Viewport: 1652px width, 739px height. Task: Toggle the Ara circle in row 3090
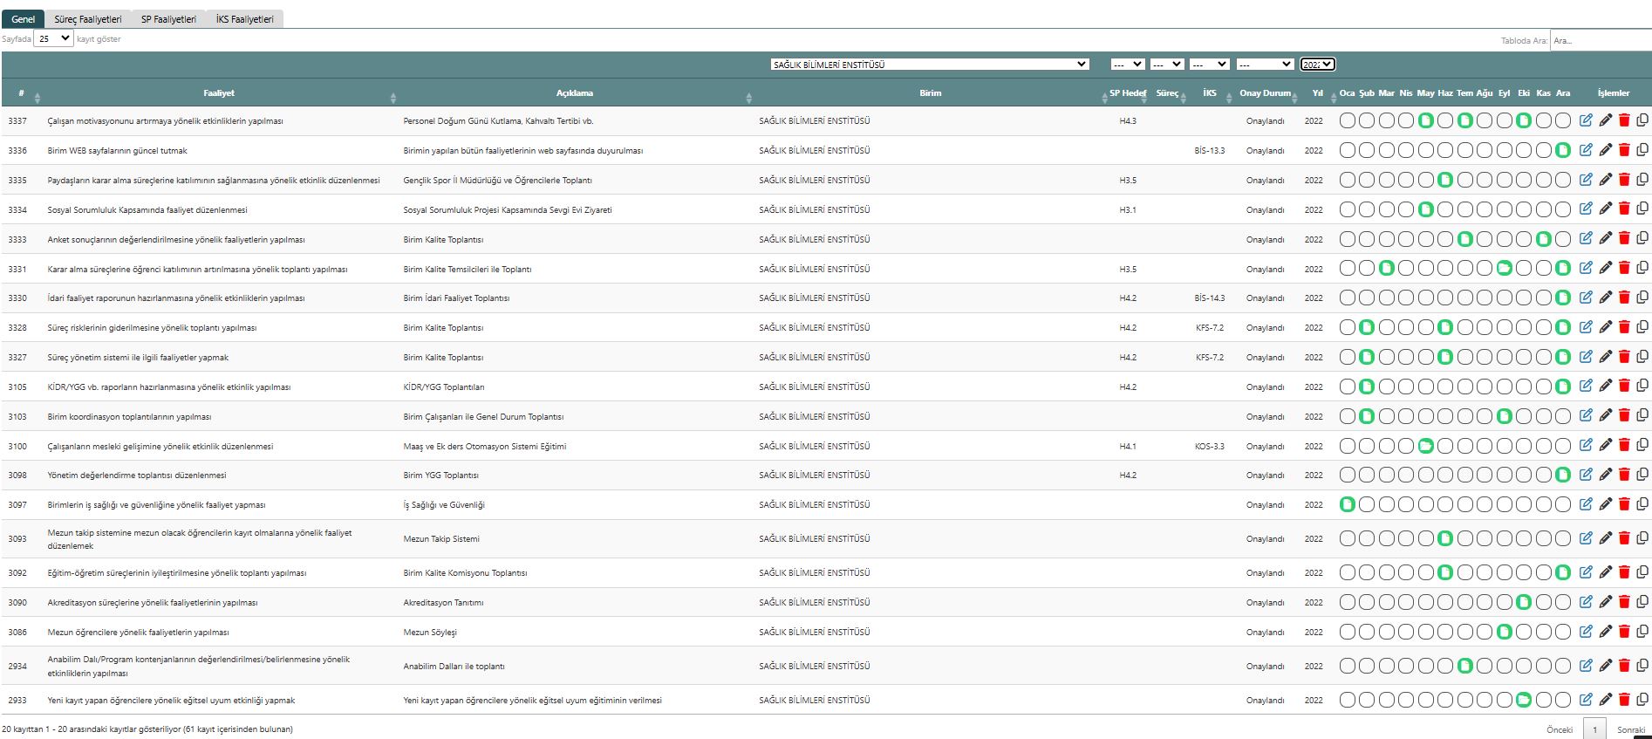click(1563, 603)
